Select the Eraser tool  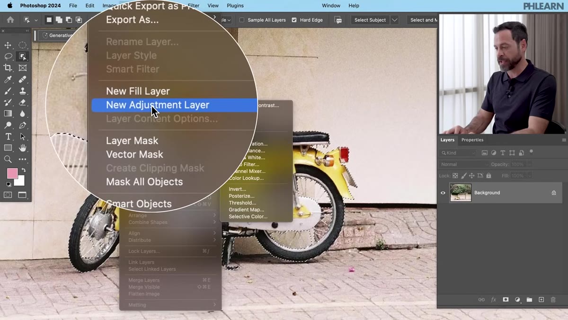tap(22, 102)
